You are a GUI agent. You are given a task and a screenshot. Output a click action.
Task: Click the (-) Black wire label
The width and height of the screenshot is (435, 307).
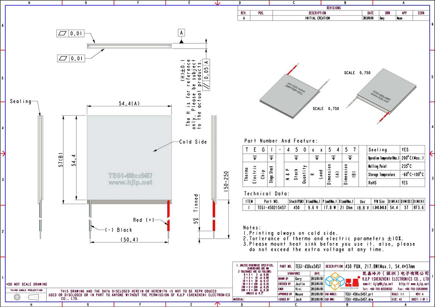coord(119,230)
